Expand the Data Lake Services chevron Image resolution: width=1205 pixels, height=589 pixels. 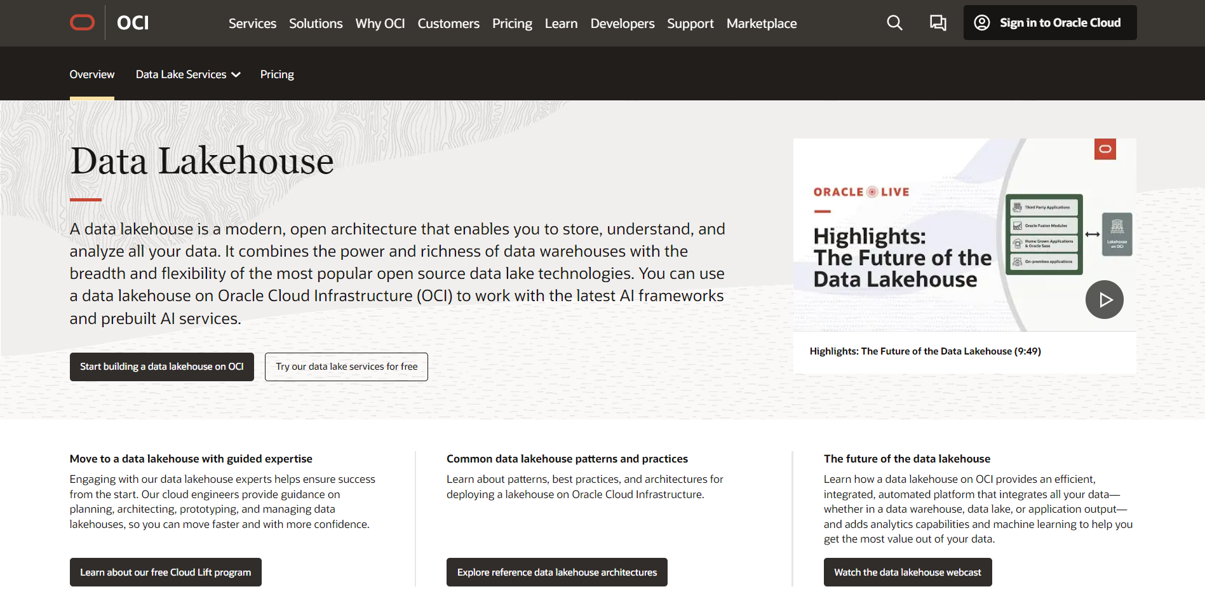point(236,75)
